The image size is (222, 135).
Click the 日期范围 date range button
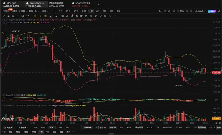(23, 127)
